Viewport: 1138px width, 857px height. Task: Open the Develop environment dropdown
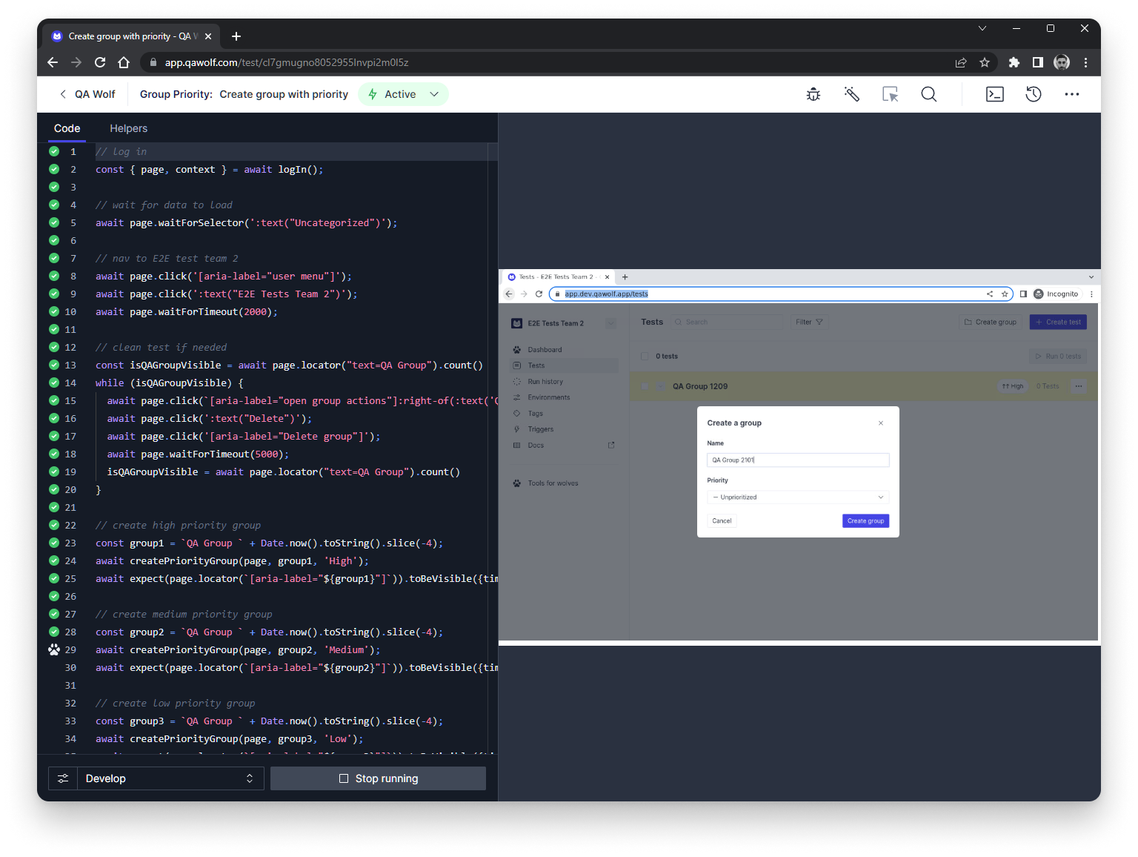pos(170,778)
